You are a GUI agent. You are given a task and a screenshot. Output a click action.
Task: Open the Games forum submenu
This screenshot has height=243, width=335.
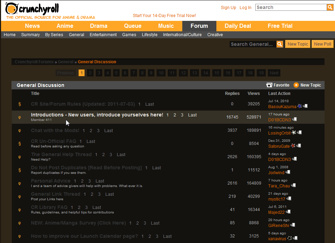coord(129,35)
